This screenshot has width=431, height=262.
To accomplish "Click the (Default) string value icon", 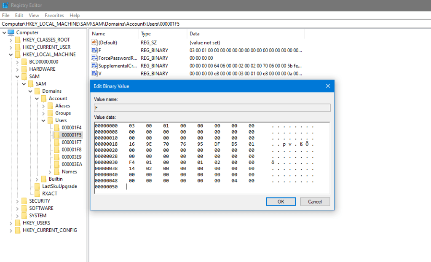I will click(94, 43).
